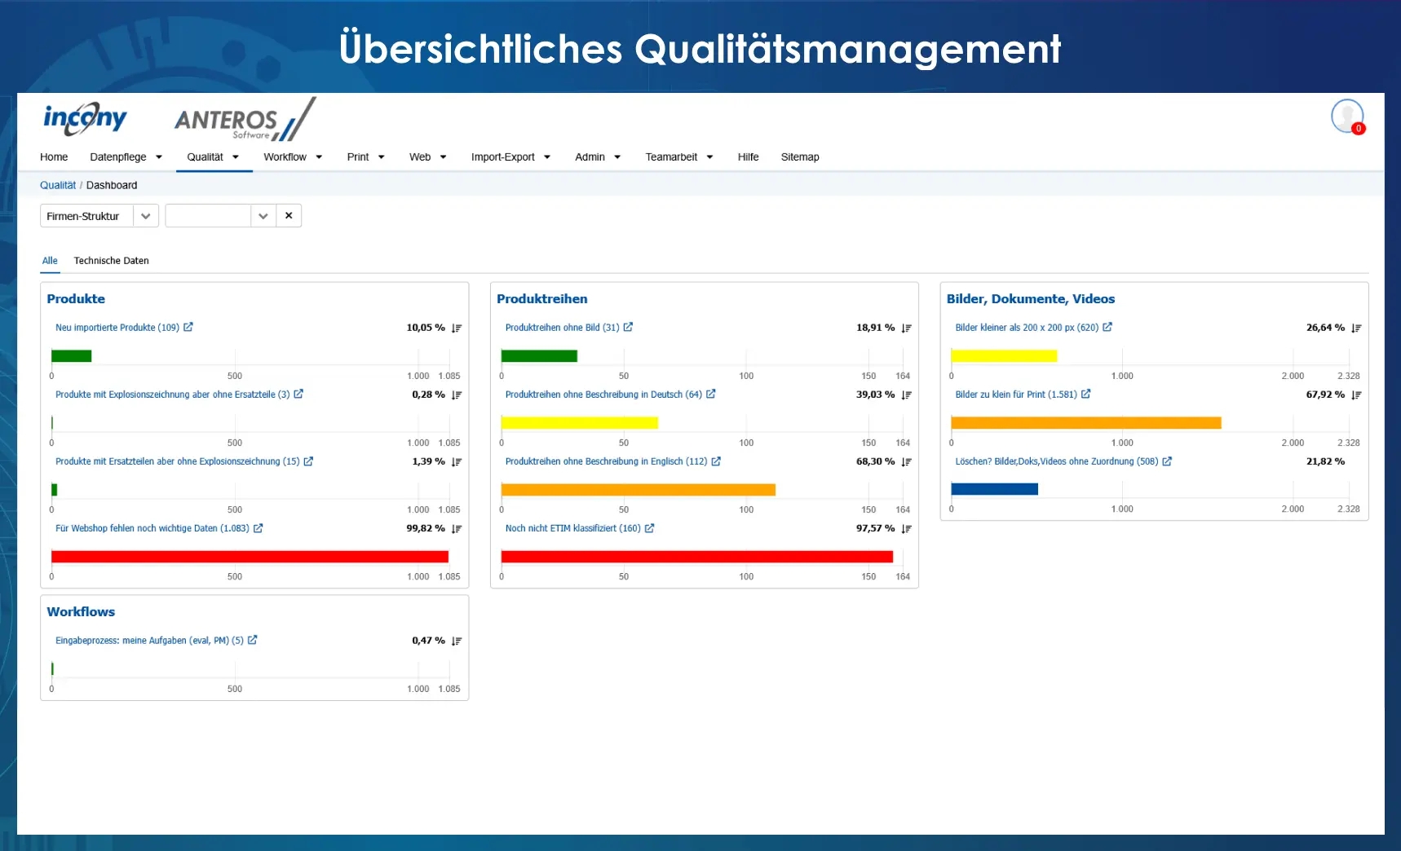Open Noch nicht ETIM klassifiziert (160) link
This screenshot has height=851, width=1401.
click(572, 528)
